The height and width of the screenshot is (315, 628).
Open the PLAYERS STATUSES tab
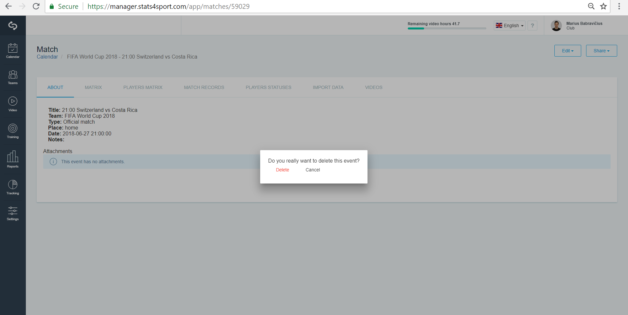268,87
